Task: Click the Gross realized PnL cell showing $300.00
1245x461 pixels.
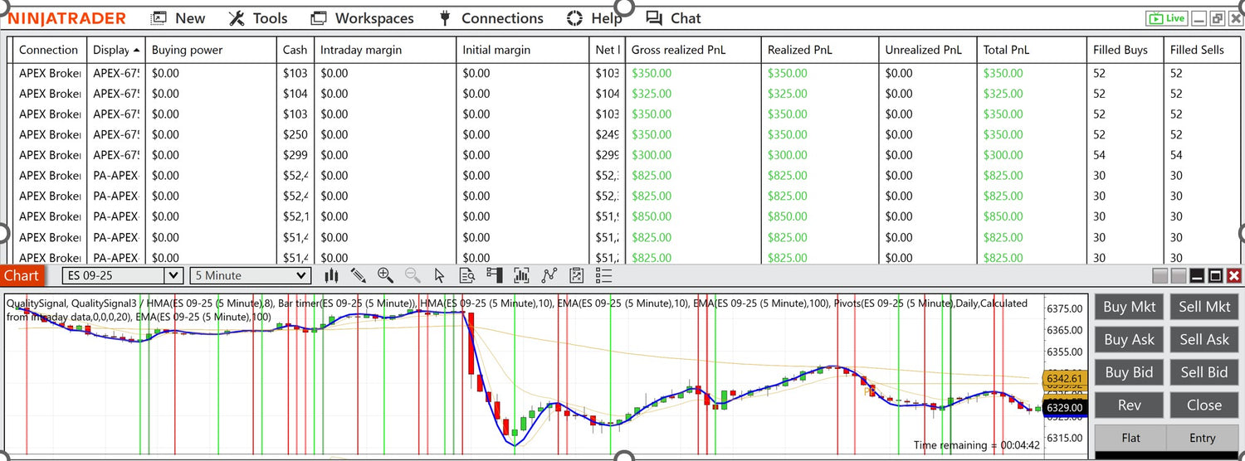Action: click(693, 155)
